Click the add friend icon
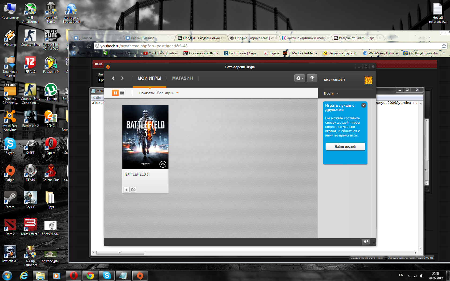Image resolution: width=450 pixels, height=281 pixels. tap(365, 242)
